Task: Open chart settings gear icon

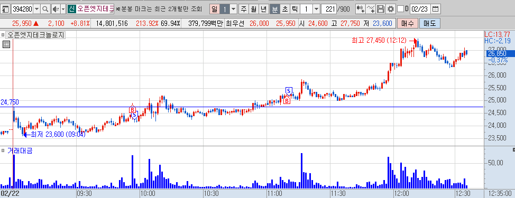Action: point(391,9)
